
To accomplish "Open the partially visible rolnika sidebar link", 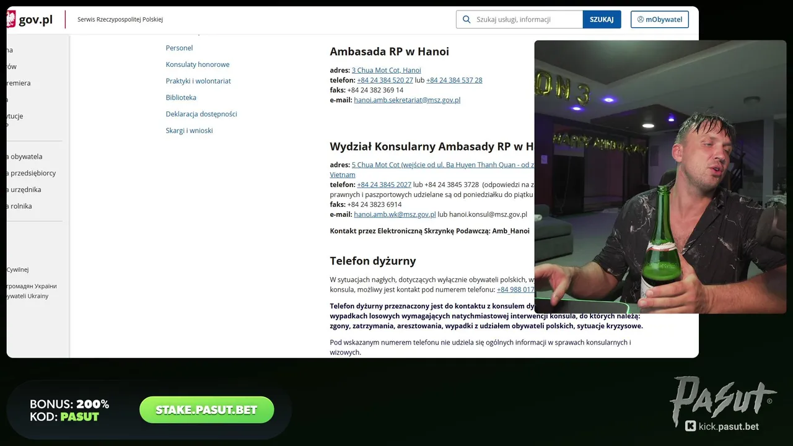I will coord(19,206).
